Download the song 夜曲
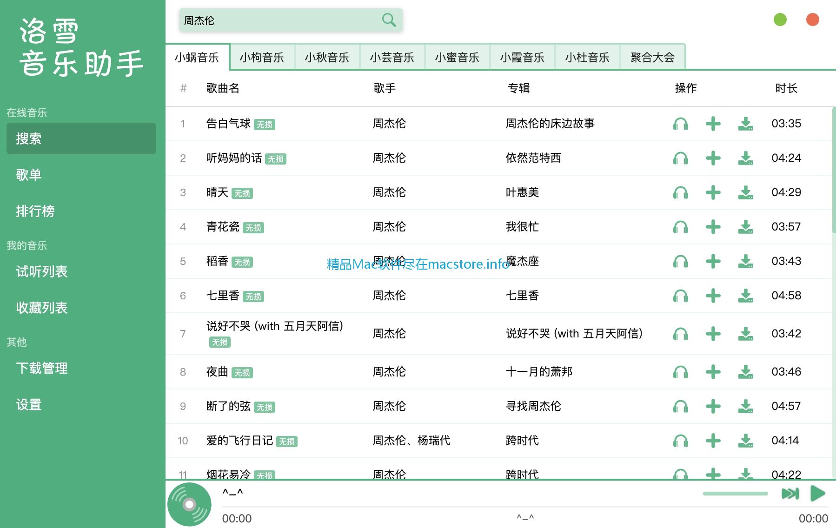The width and height of the screenshot is (836, 528). click(x=745, y=372)
